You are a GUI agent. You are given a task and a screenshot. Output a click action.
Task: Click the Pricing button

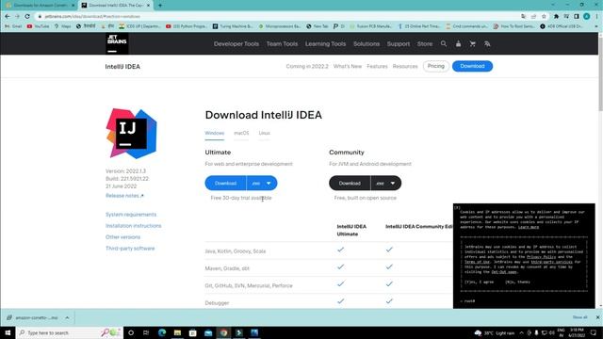[x=435, y=66]
